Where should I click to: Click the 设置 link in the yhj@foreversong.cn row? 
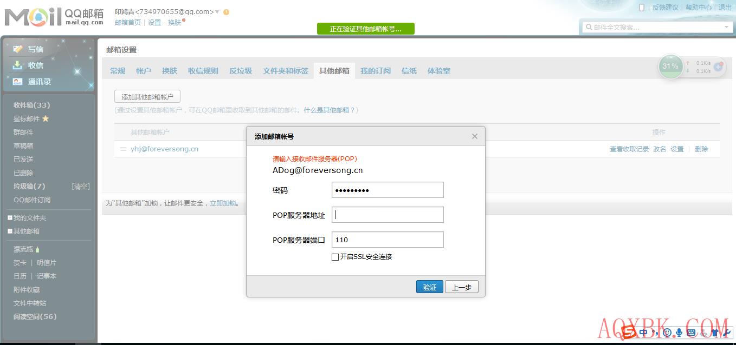tap(677, 149)
